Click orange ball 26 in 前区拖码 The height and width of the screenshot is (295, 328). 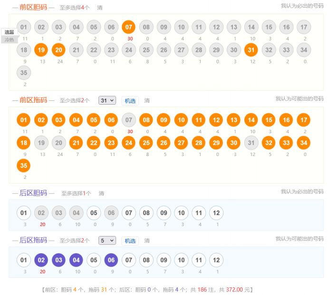[164, 142]
